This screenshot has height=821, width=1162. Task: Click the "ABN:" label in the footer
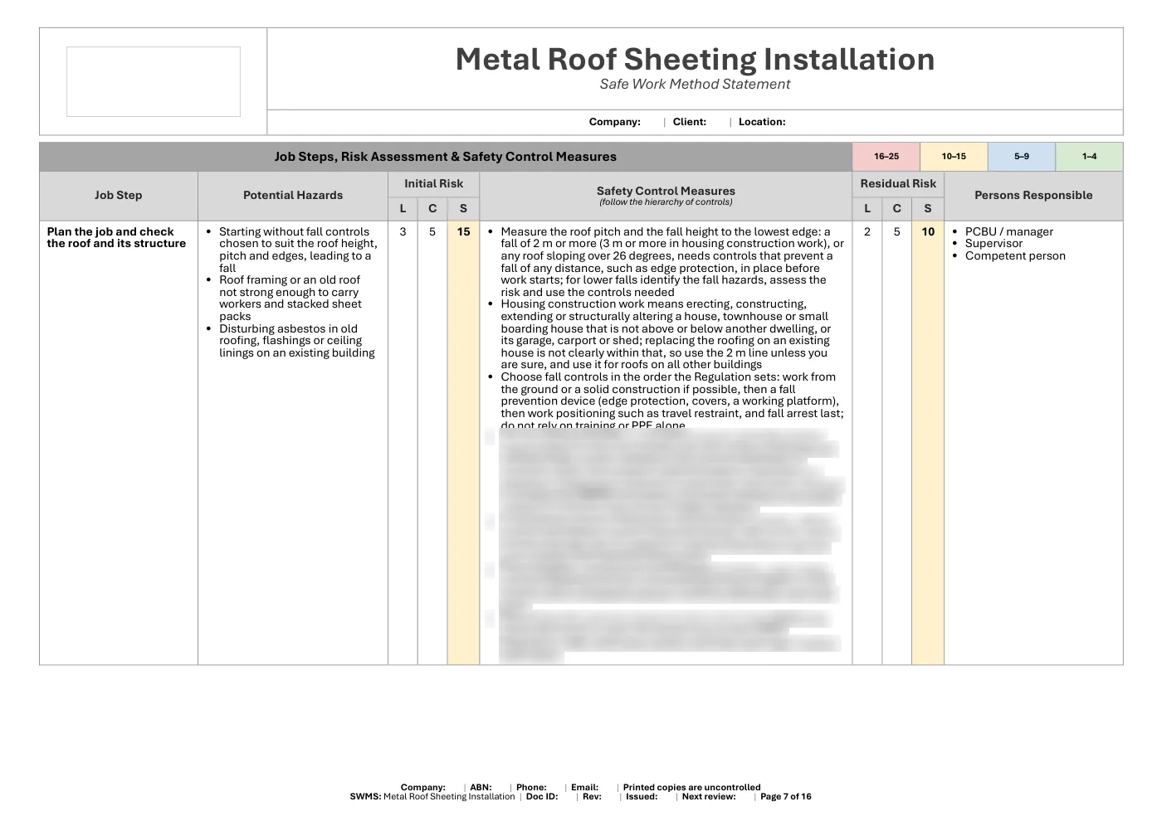pos(481,788)
